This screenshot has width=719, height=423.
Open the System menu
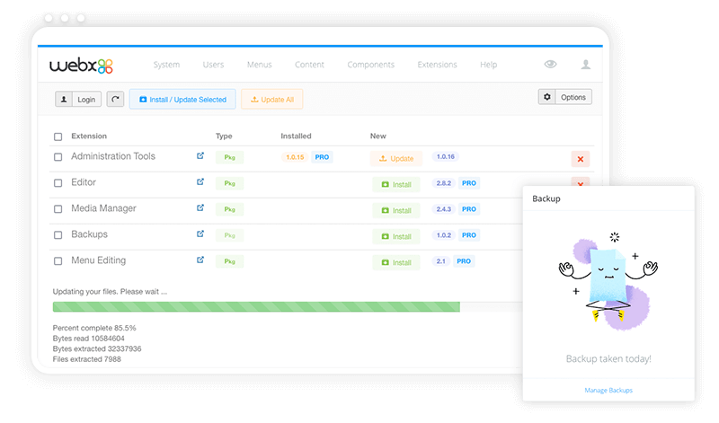[166, 65]
